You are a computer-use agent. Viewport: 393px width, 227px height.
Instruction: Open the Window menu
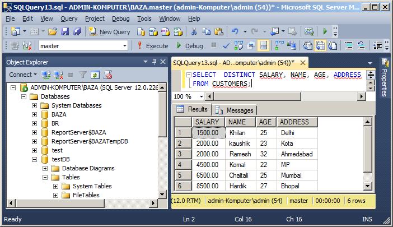click(170, 18)
